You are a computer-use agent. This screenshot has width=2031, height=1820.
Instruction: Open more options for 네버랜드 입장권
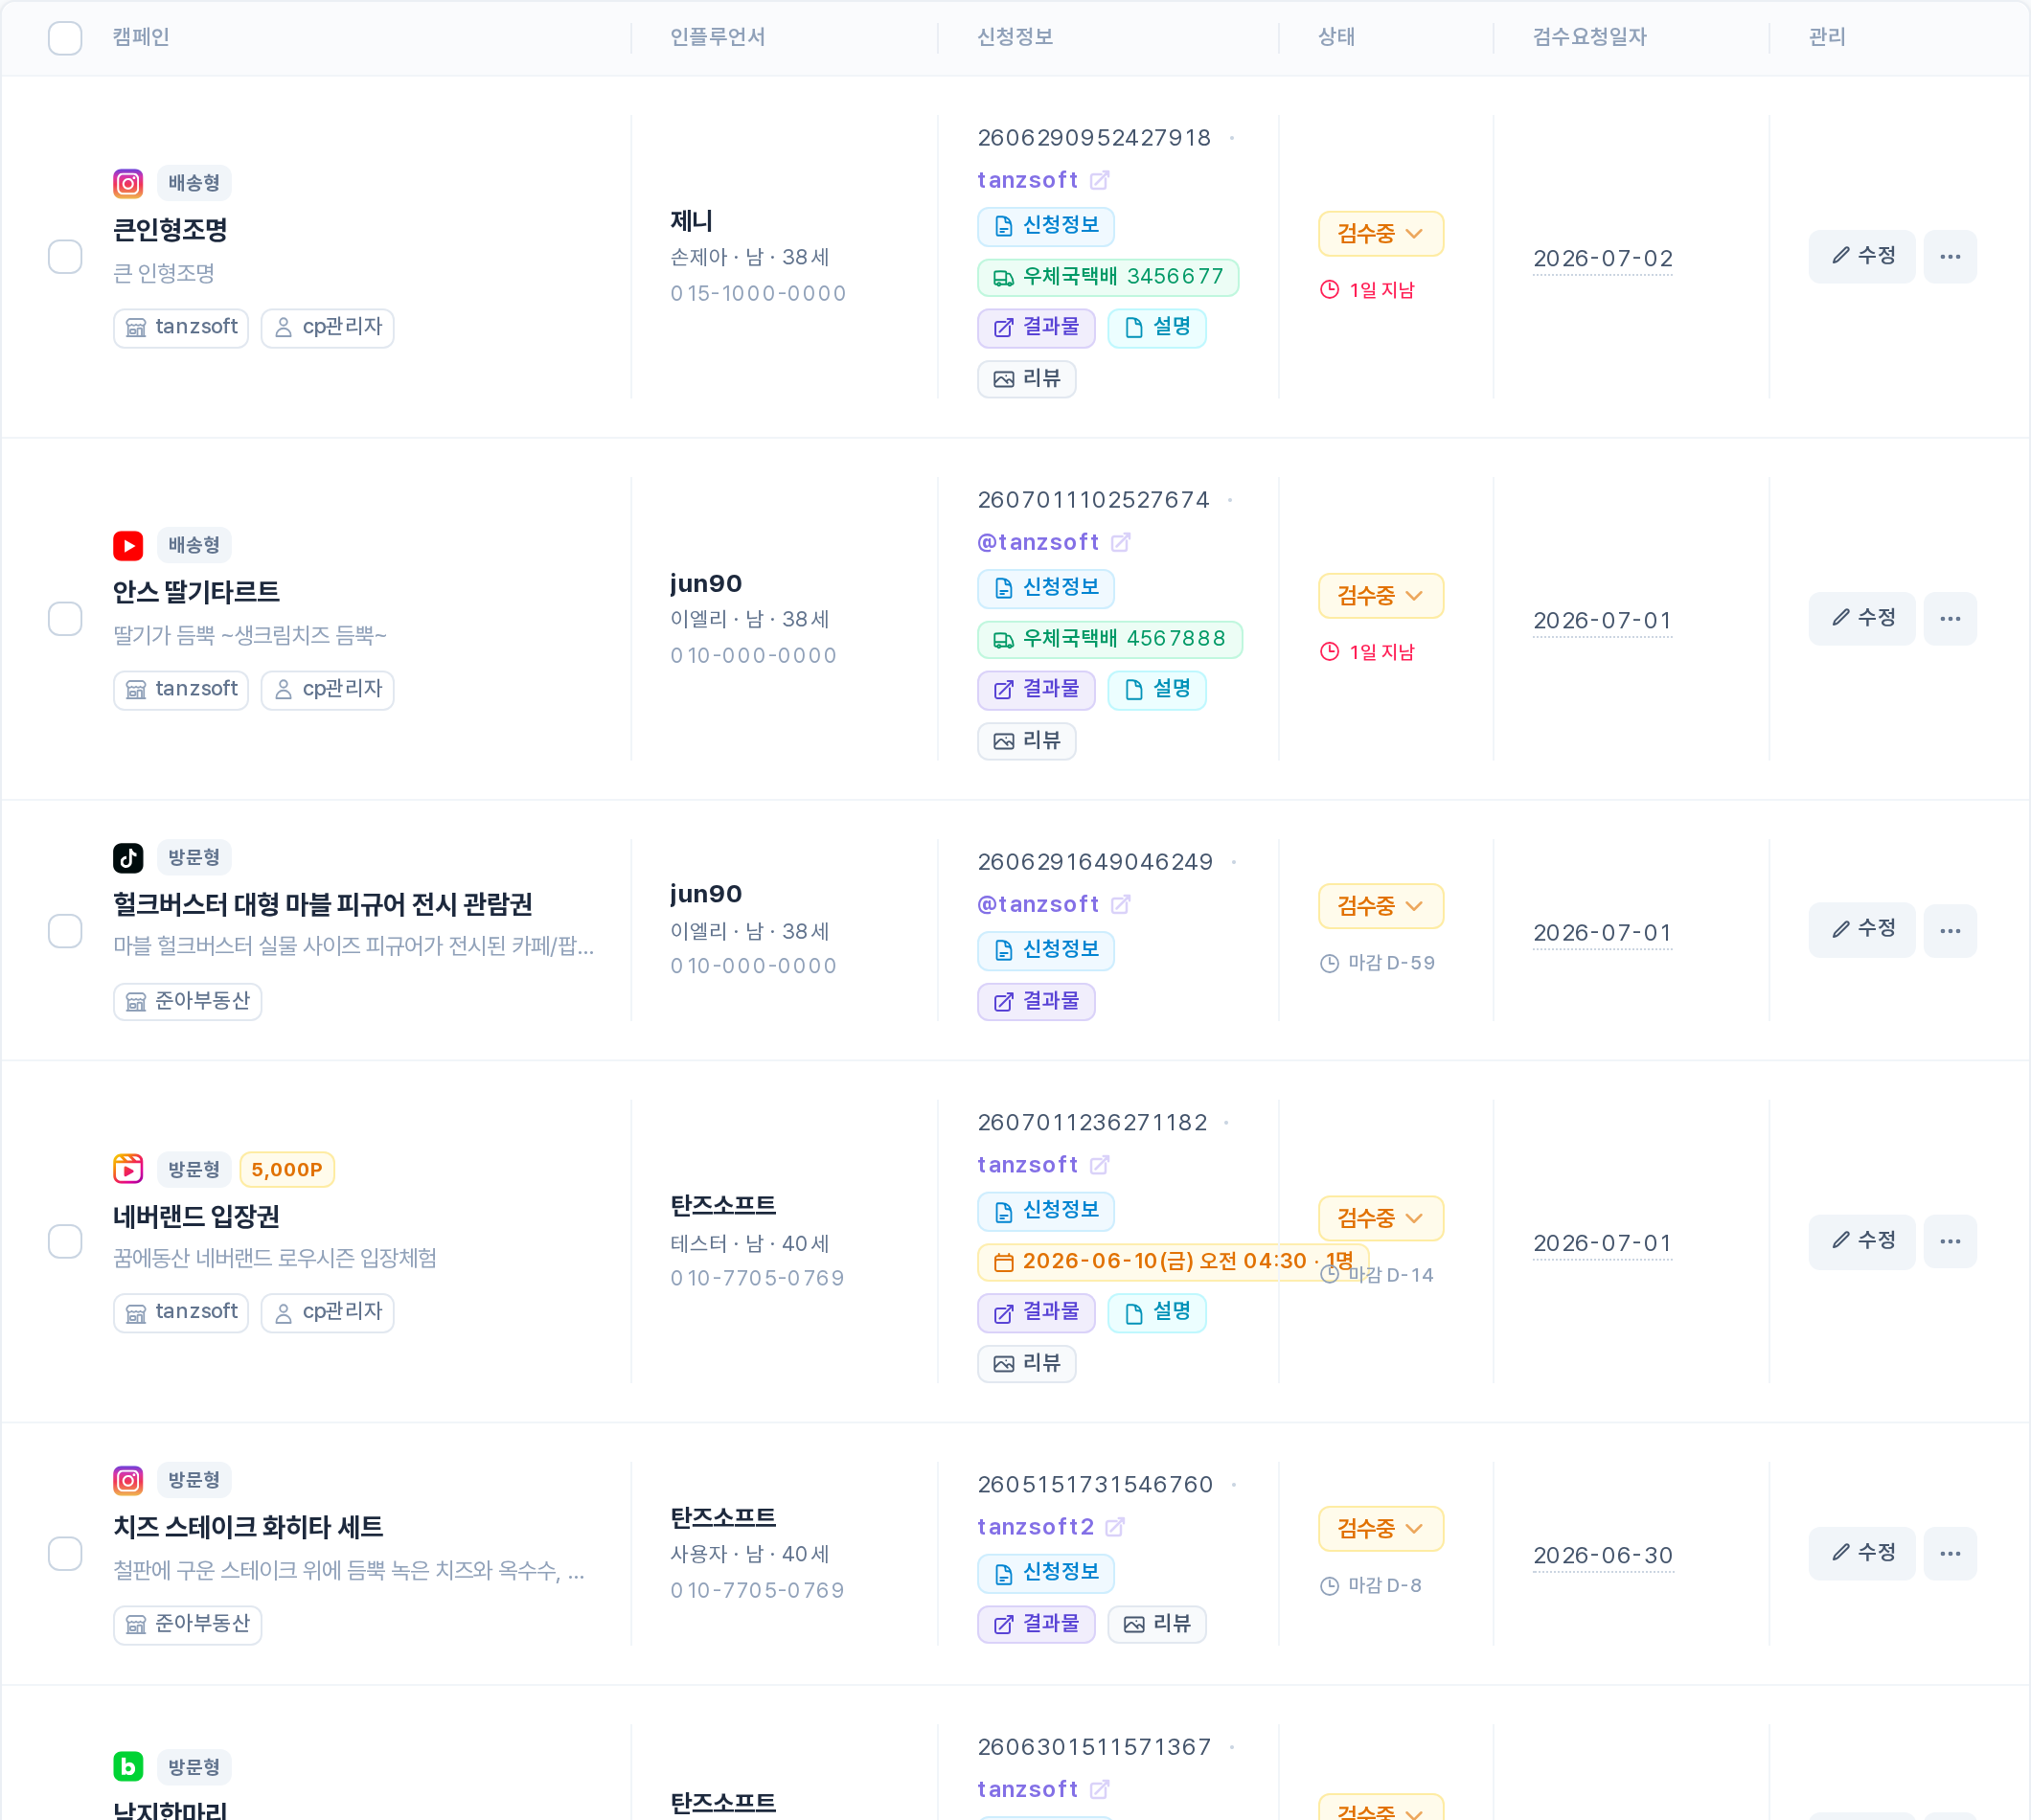point(1949,1242)
